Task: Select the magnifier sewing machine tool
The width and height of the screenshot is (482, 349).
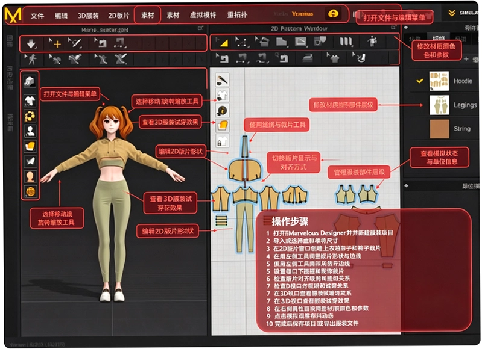Action: [x=282, y=57]
